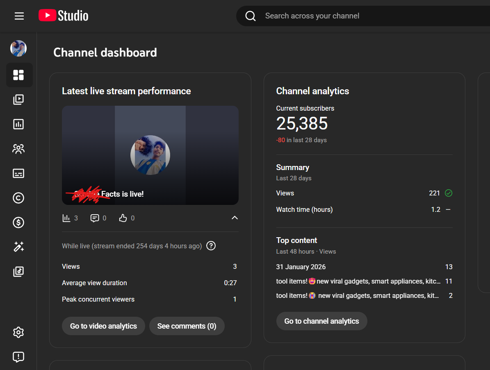Click help icon beside While live text
The width and height of the screenshot is (490, 370).
click(211, 246)
